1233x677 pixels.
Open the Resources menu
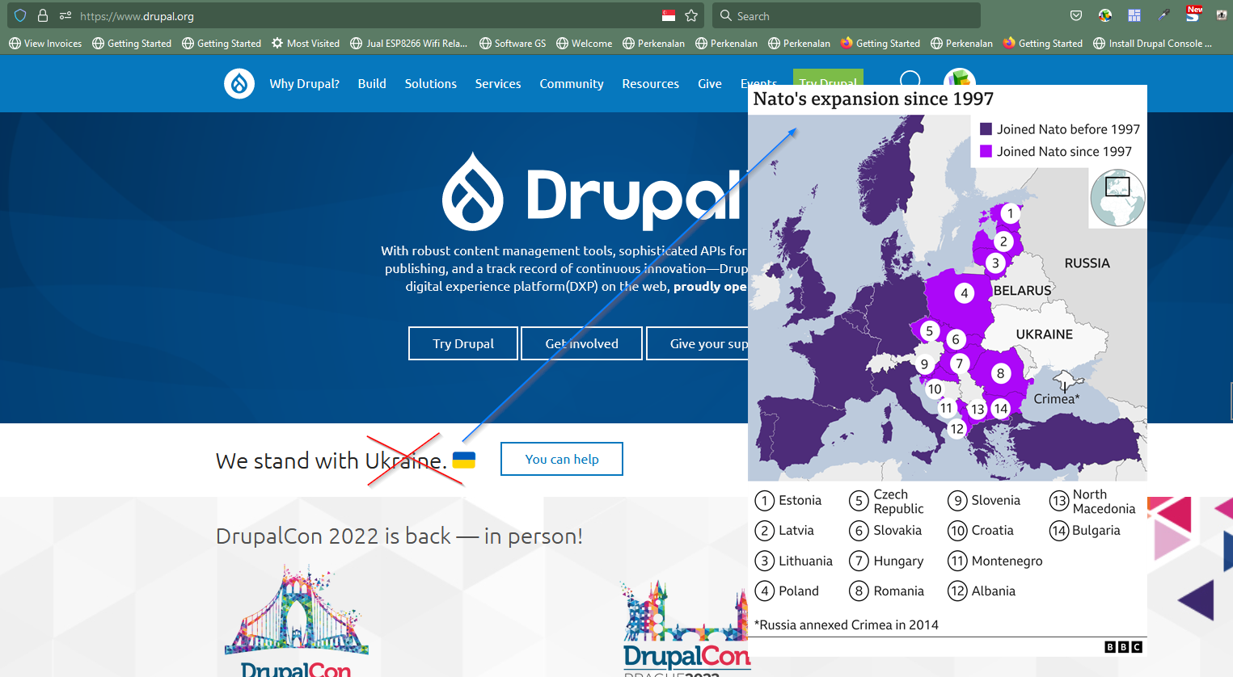[651, 83]
